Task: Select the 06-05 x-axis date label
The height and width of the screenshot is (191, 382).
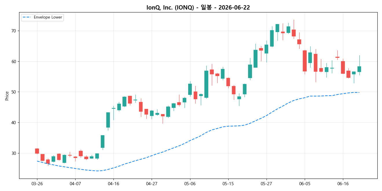Action: coord(304,184)
